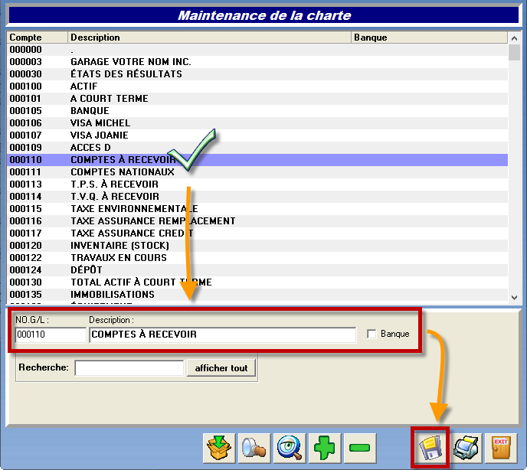Select row TAXE ENVIRONNEMENTALE
This screenshot has height=470, width=527.
click(257, 209)
